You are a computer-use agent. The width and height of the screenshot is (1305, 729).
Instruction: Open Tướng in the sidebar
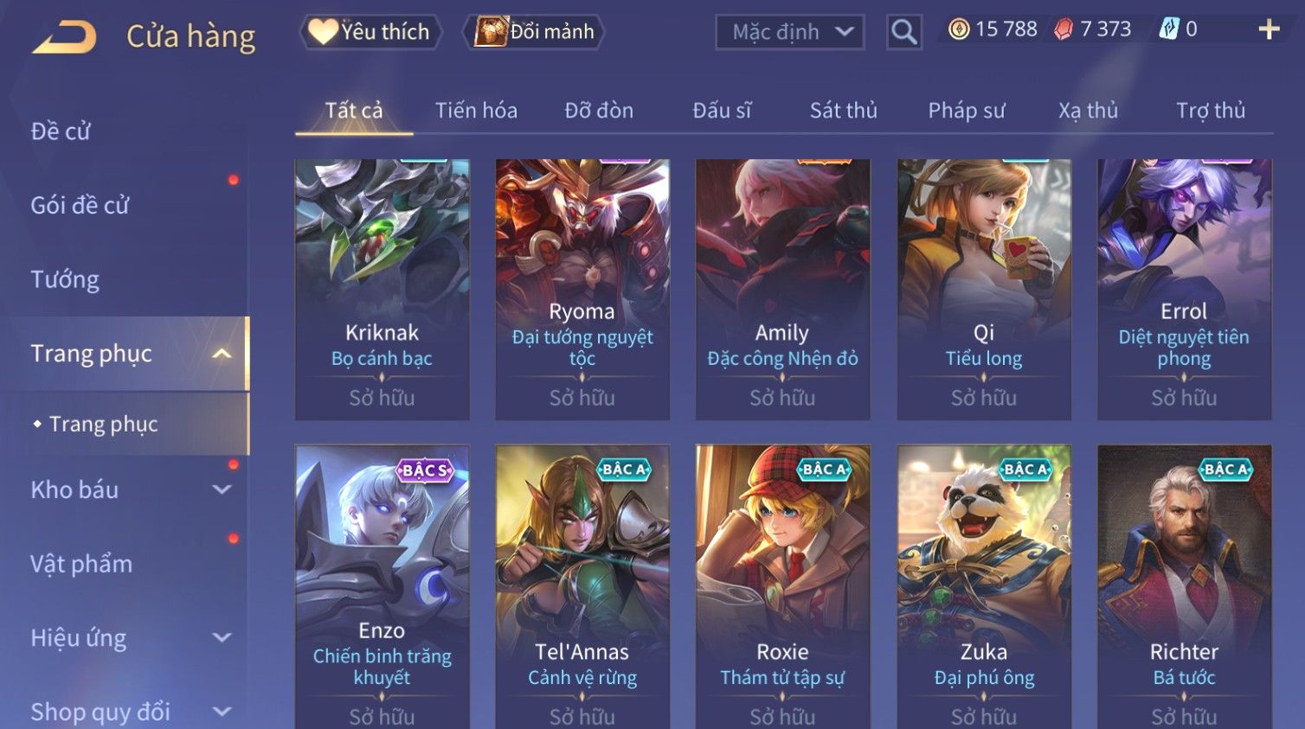click(x=65, y=279)
